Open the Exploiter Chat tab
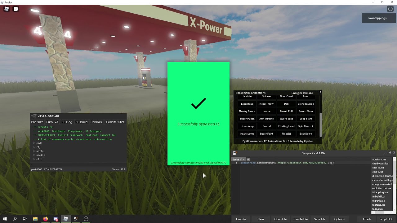Viewport: 397px width, 223px height. (x=115, y=122)
